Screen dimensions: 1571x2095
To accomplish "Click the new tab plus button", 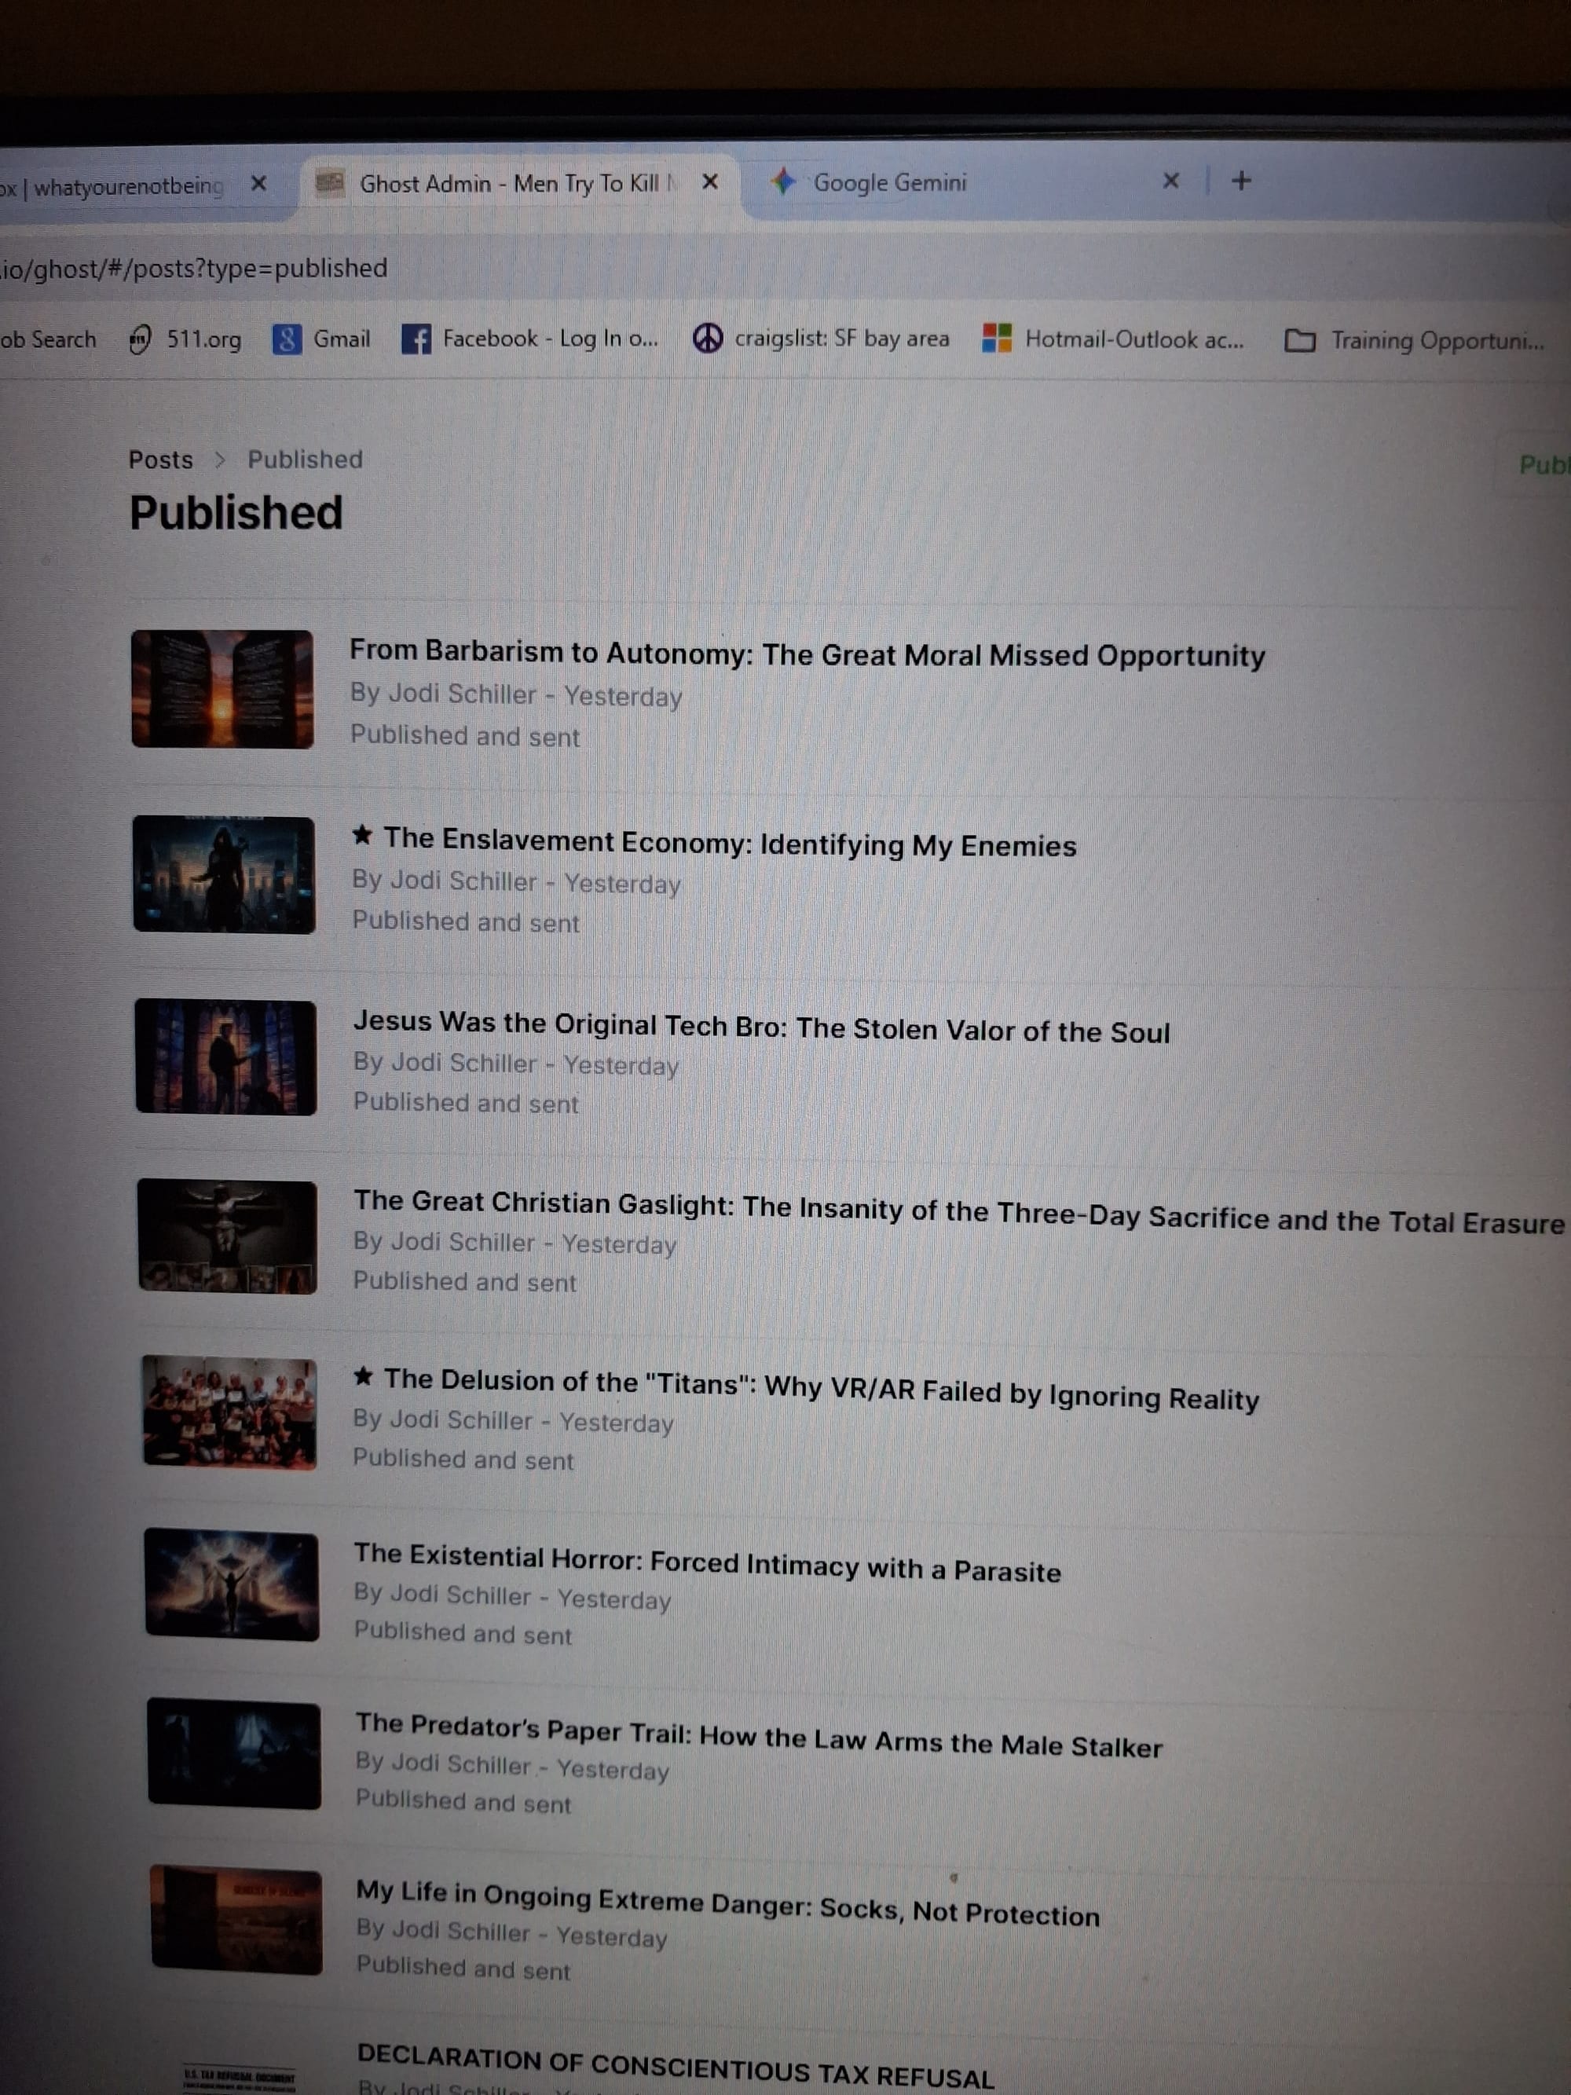I will coord(1240,181).
